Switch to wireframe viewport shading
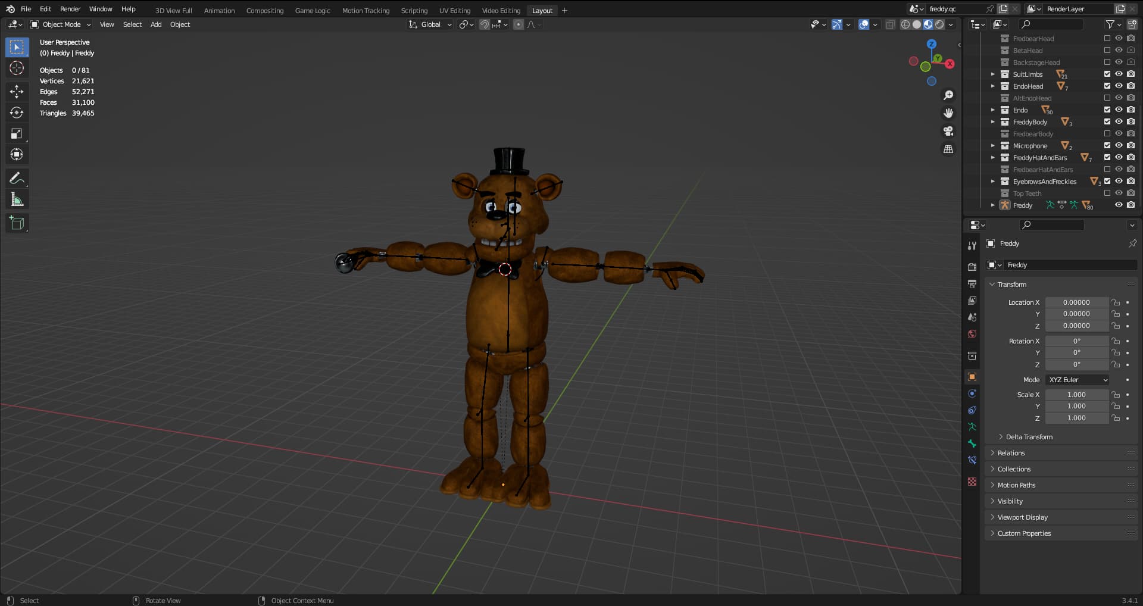The height and width of the screenshot is (606, 1143). tap(905, 24)
